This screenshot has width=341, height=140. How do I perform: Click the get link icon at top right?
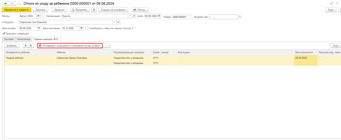[332, 3]
